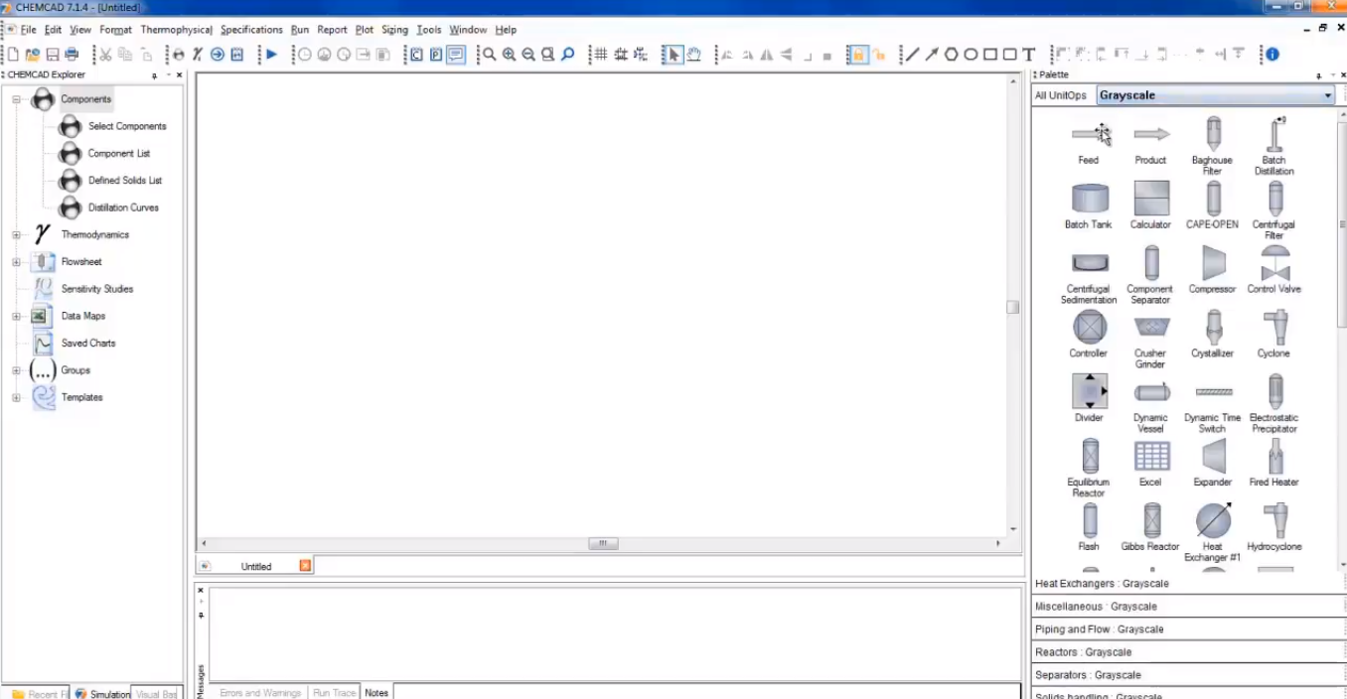1347x699 pixels.
Task: Open the Specifications menu
Action: click(x=251, y=30)
